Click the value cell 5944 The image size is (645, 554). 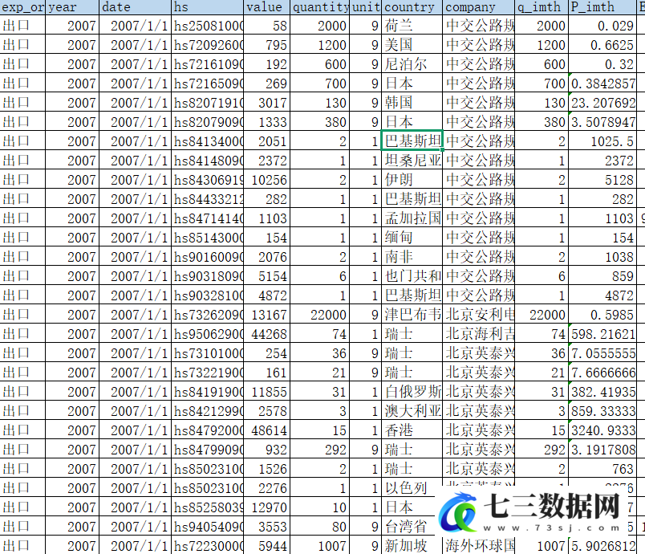pyautogui.click(x=266, y=546)
